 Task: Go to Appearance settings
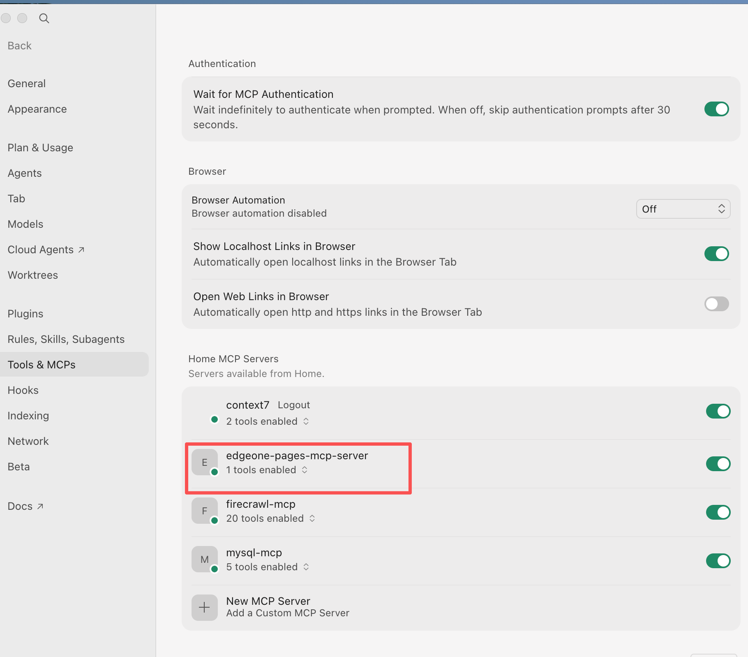coord(37,109)
